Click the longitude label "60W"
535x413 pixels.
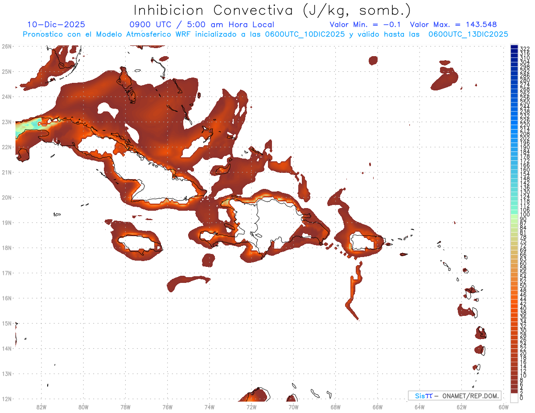[x=504, y=406]
